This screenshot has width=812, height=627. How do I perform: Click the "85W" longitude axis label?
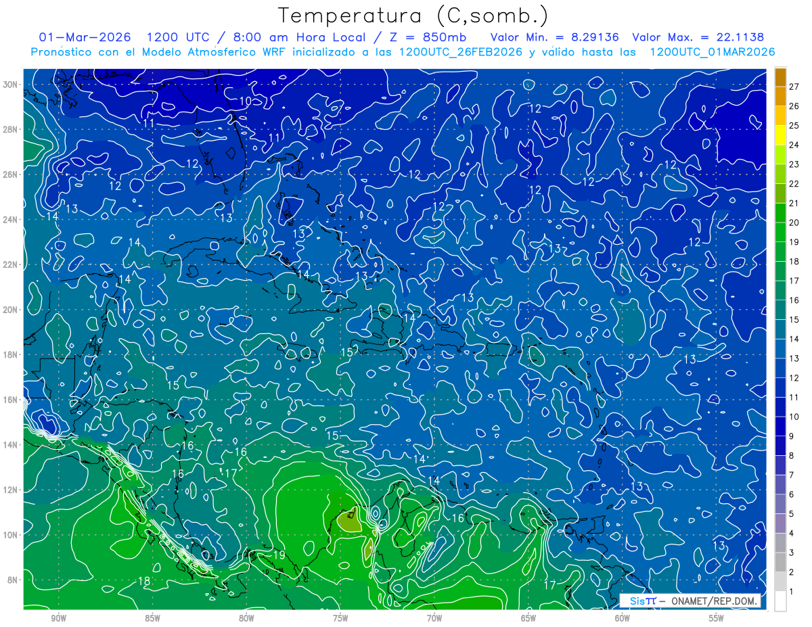(152, 618)
